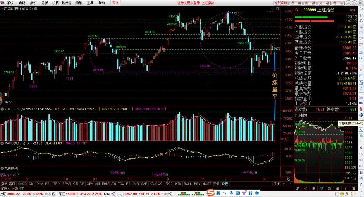Click the Fi2 icon in right sidebar
The width and height of the screenshot is (364, 197).
pos(361,76)
